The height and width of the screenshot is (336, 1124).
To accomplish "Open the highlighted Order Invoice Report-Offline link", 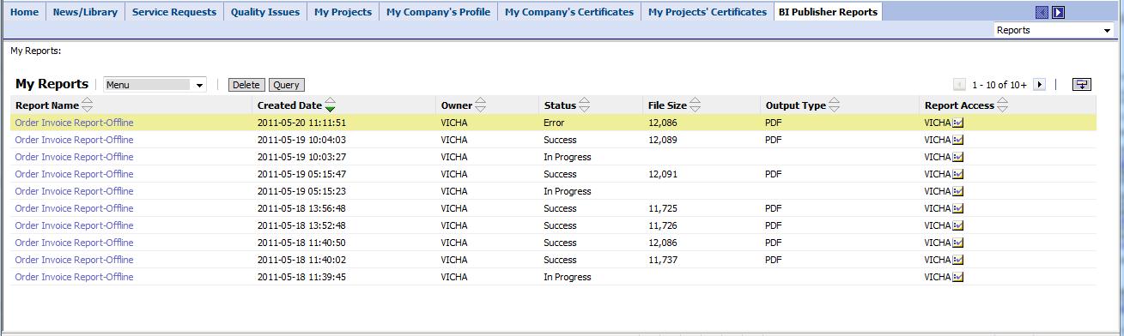I will pos(75,123).
